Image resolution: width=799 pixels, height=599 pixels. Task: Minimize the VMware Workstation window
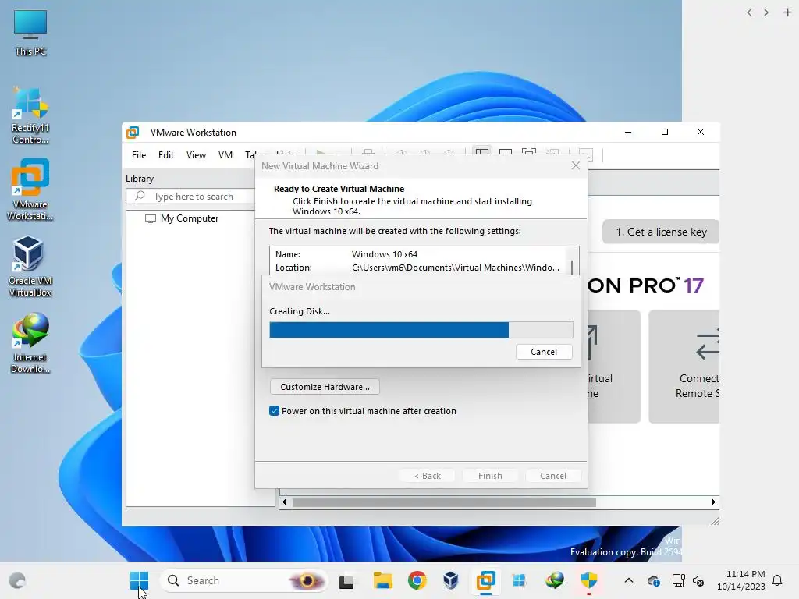(x=628, y=132)
